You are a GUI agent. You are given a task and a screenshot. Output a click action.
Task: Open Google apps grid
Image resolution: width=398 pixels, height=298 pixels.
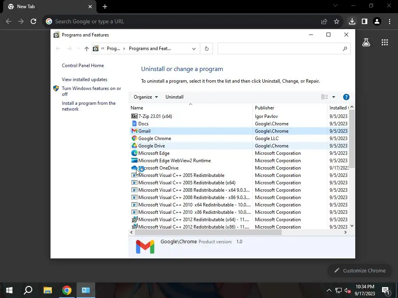pos(385,42)
